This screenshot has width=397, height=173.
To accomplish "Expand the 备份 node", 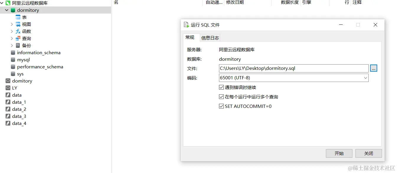I will 12,45.
